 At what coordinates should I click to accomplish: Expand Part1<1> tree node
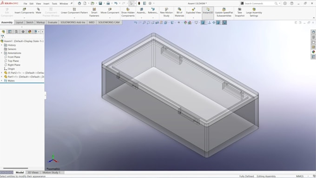click(x=2, y=77)
